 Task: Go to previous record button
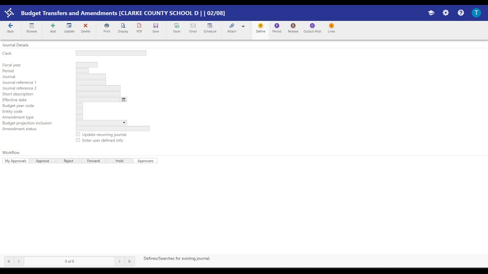coord(19,261)
